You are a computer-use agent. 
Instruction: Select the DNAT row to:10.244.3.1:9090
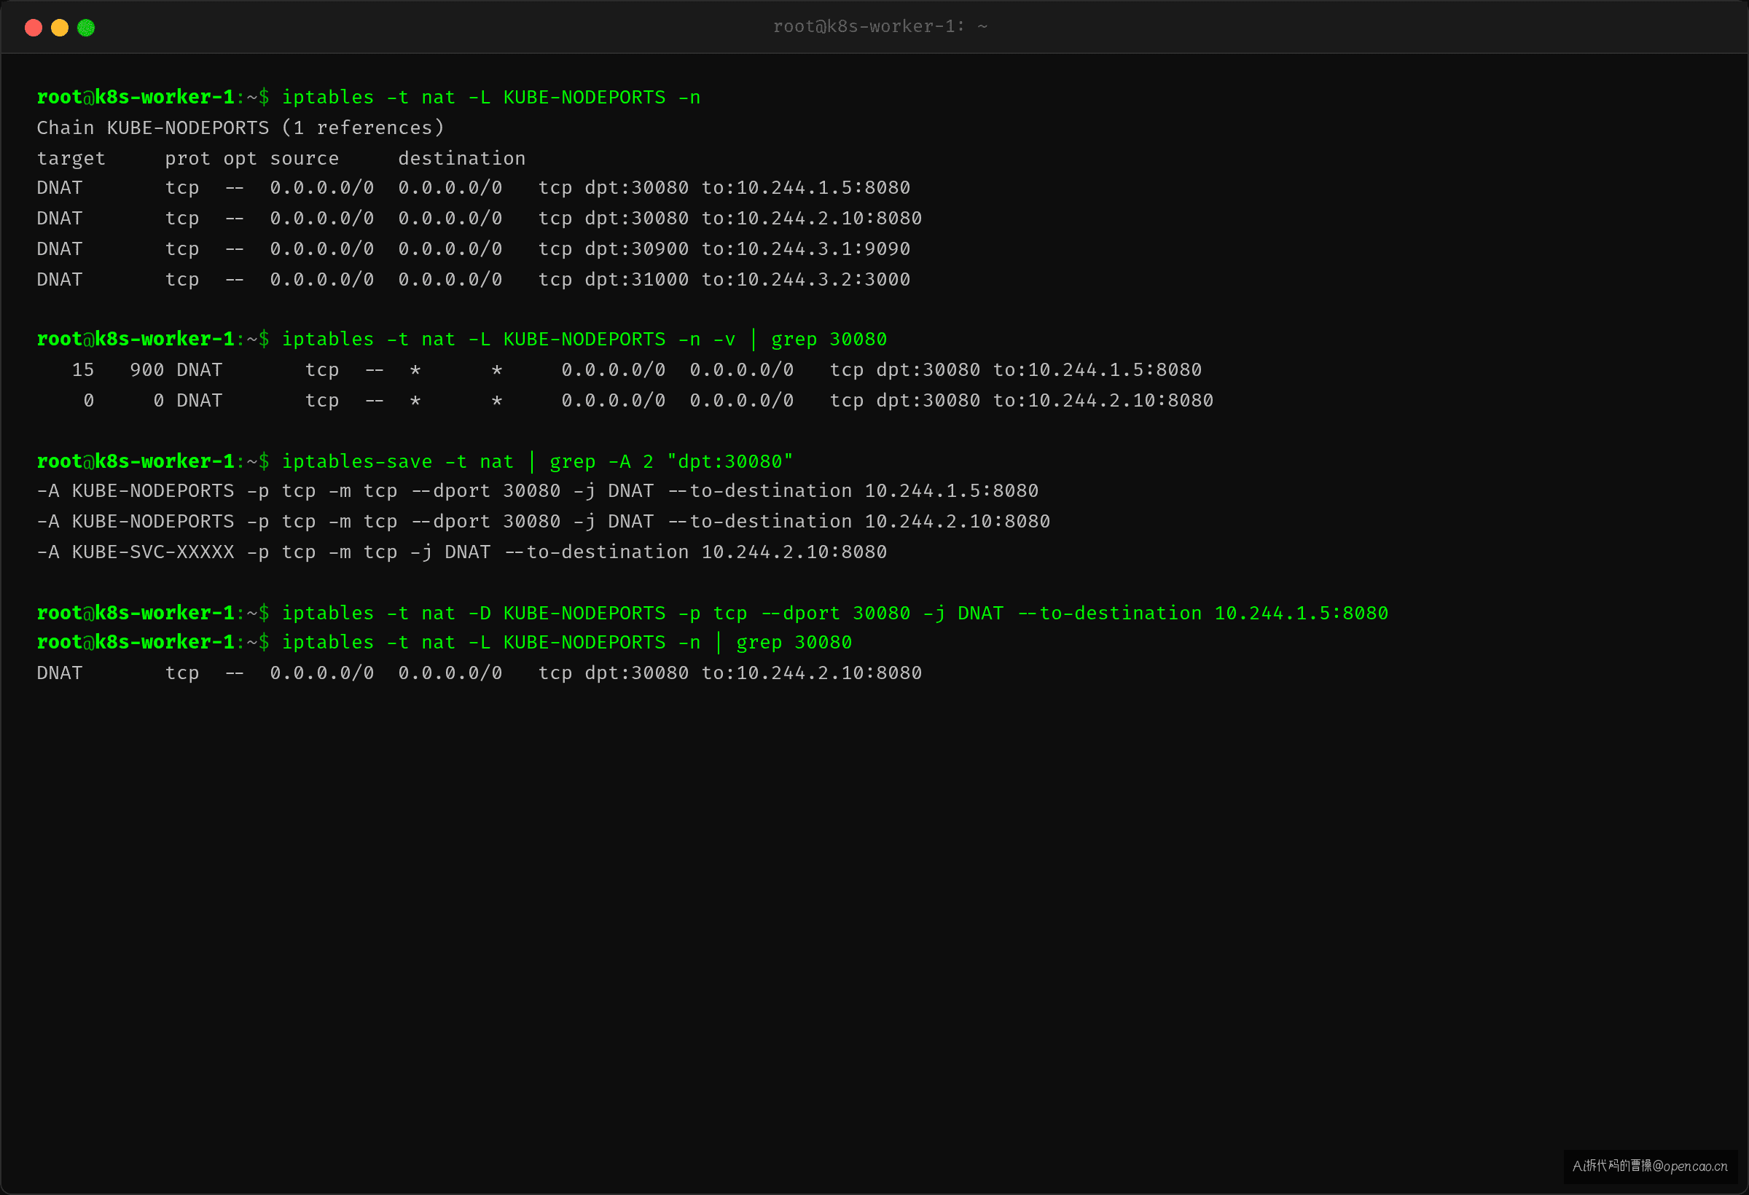coord(474,249)
